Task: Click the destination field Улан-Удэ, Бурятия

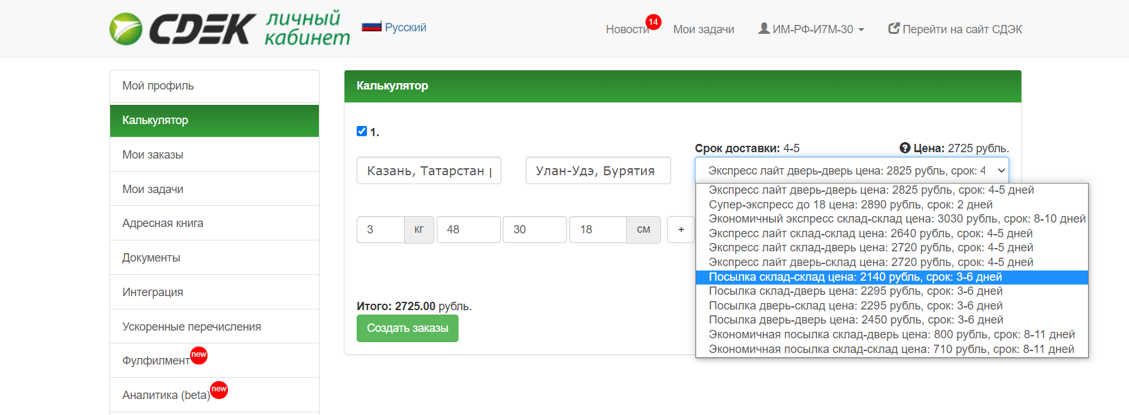Action: [598, 171]
